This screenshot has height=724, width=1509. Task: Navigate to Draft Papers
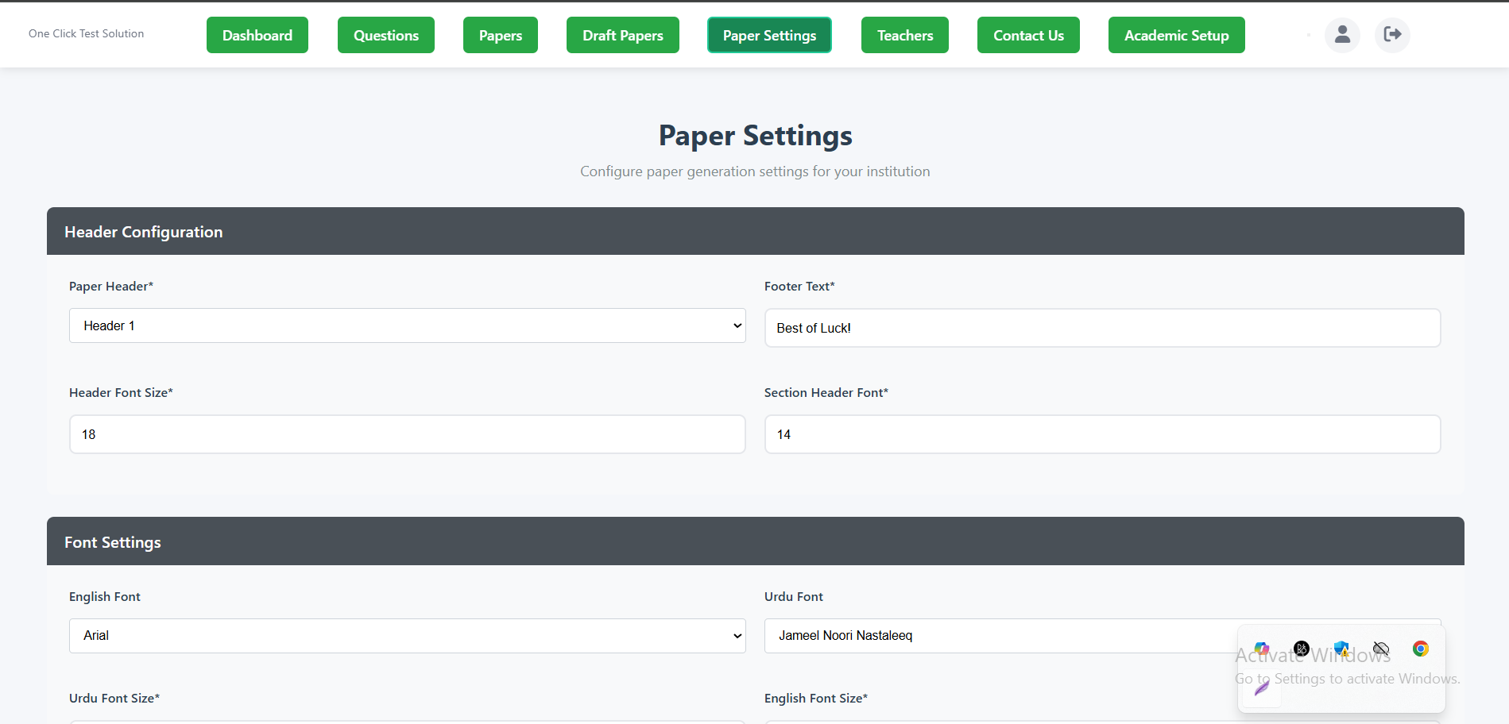[623, 36]
